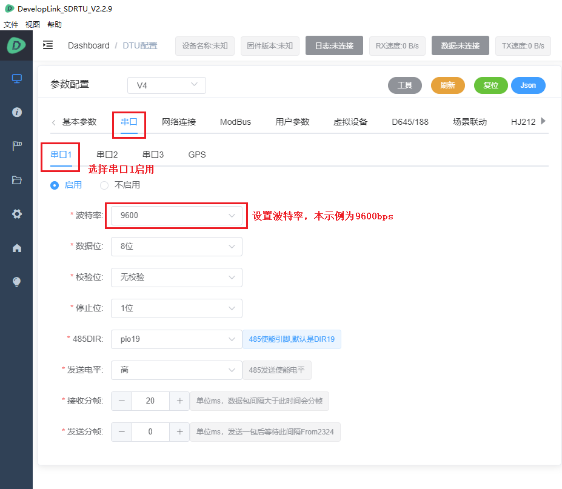Viewport: 562px width, 489px height.
Task: Click the Json button
Action: (x=528, y=85)
